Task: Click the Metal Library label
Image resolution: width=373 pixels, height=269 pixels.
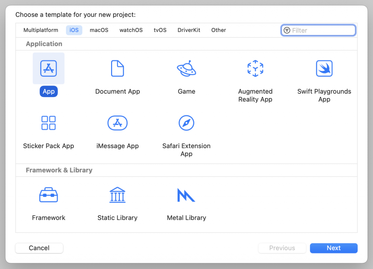Action: click(186, 218)
